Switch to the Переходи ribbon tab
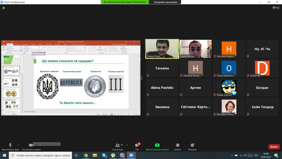The width and height of the screenshot is (282, 159). [x=33, y=44]
